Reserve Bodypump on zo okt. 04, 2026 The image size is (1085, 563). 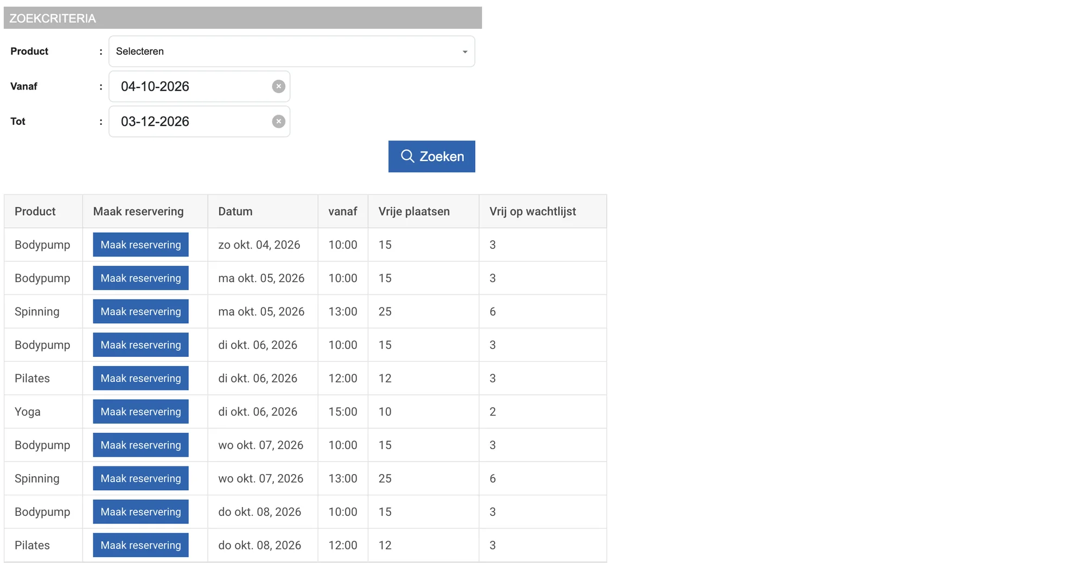click(x=141, y=245)
